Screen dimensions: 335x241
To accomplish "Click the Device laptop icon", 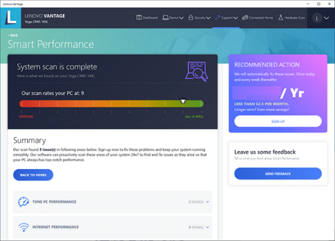I will coord(165,18).
